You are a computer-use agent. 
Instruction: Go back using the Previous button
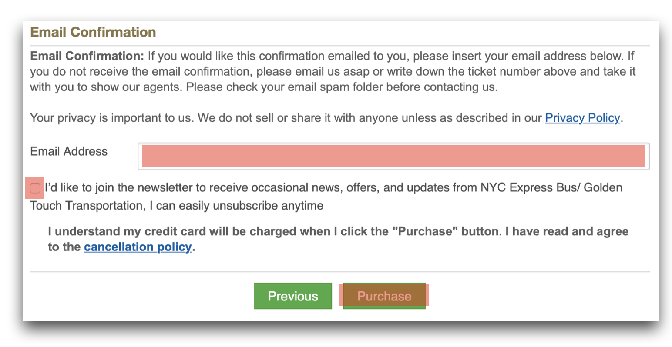(293, 296)
